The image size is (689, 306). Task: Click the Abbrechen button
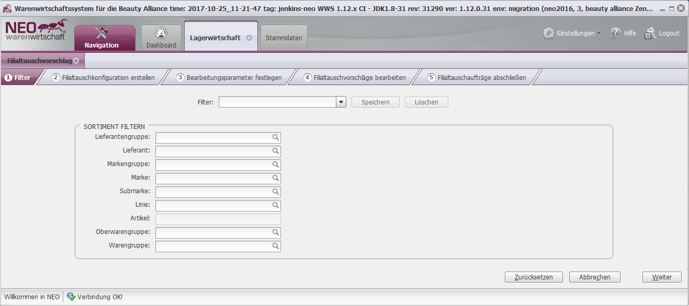[595, 277]
